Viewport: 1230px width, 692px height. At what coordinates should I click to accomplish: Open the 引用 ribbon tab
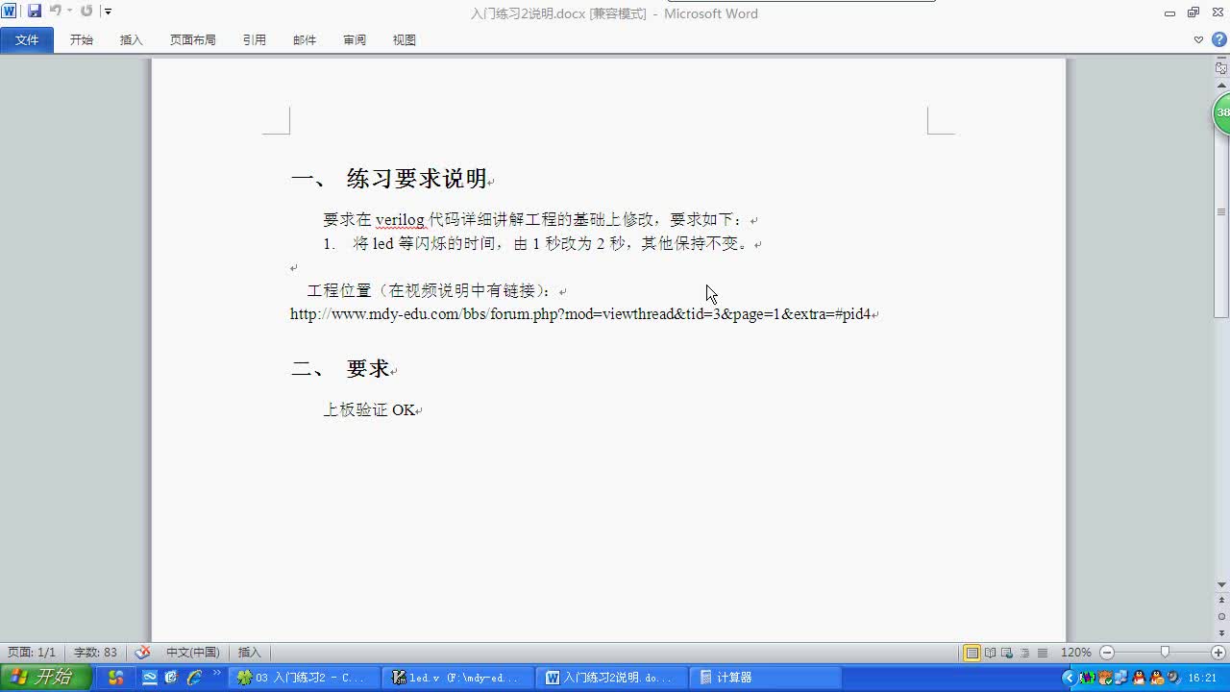pos(255,40)
